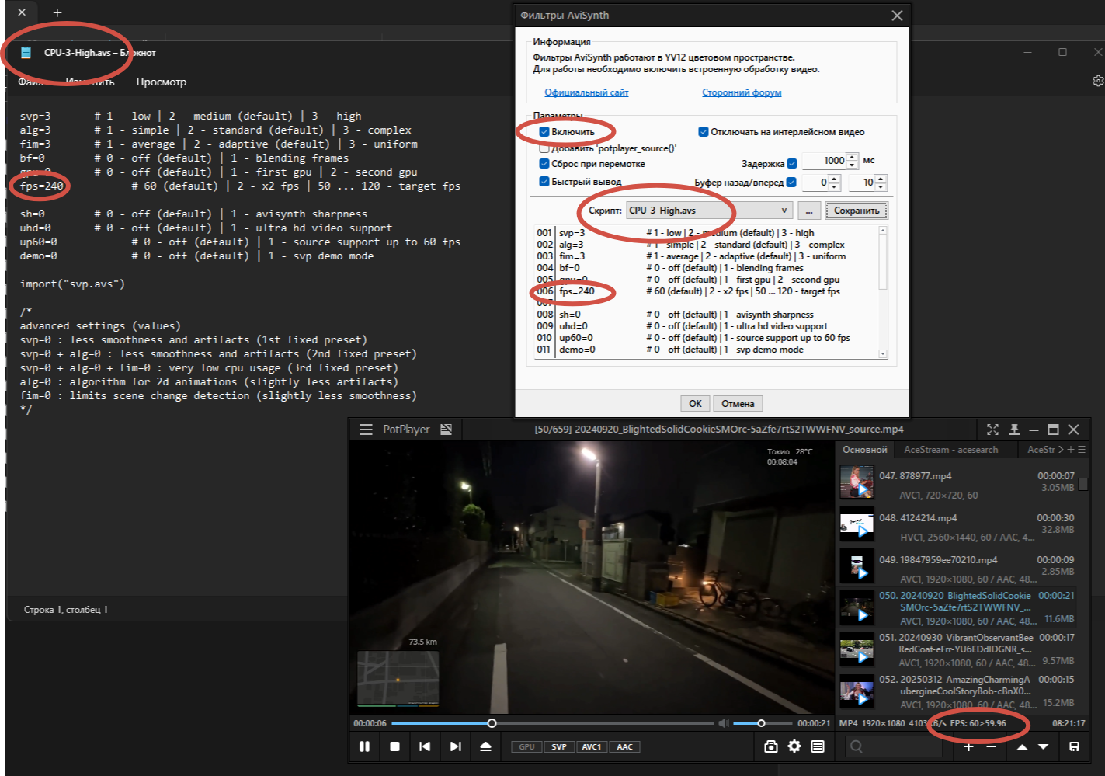The width and height of the screenshot is (1105, 776).
Task: Open the Notepad settings gear icon
Action: 1098,81
